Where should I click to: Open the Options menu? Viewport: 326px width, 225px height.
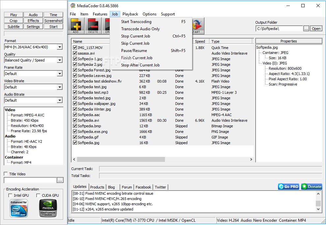149,14
